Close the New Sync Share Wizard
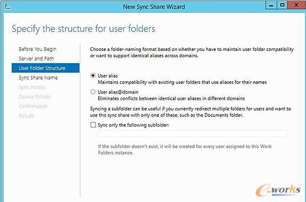 [296, 5]
